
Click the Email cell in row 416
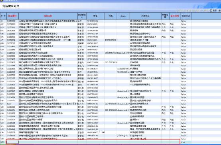coord(123,69)
